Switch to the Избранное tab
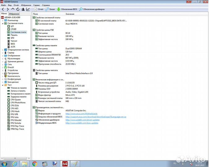Image resolution: width=209 pixels, height=167 pixels. (x=14, y=14)
